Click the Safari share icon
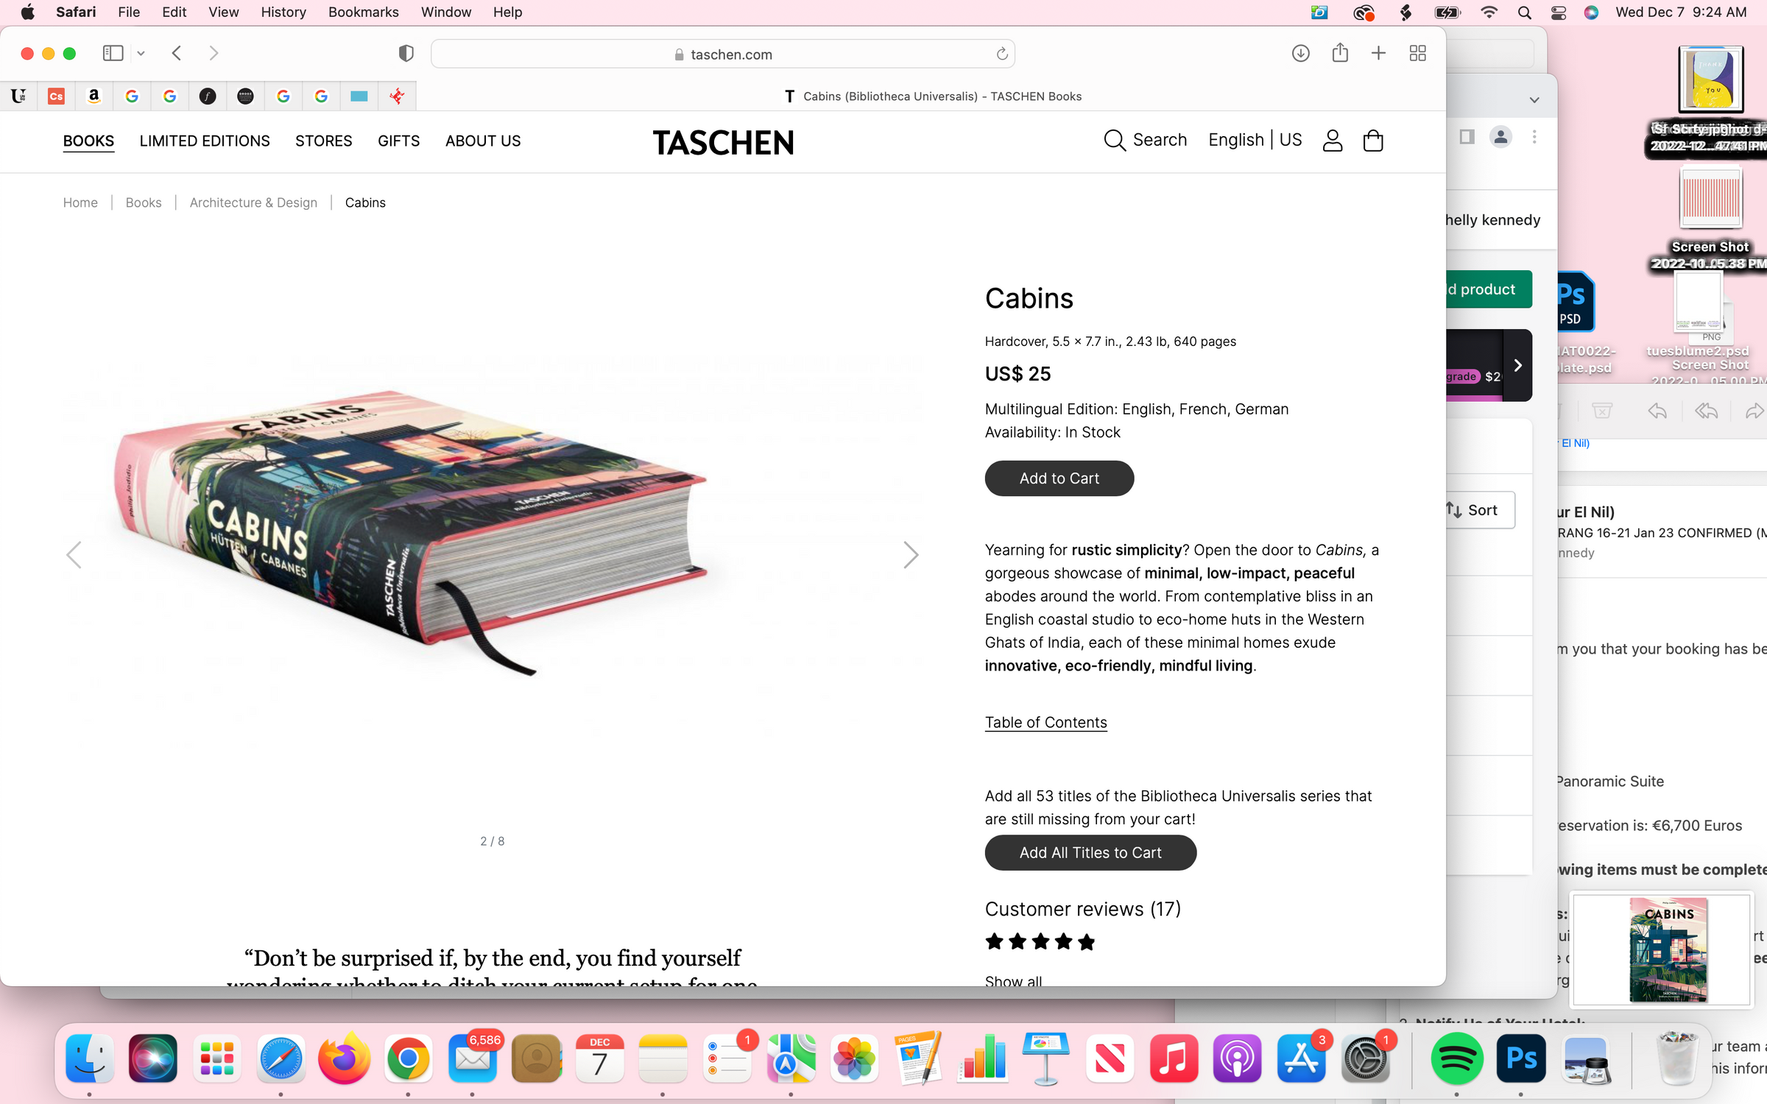The height and width of the screenshot is (1104, 1767). point(1340,53)
